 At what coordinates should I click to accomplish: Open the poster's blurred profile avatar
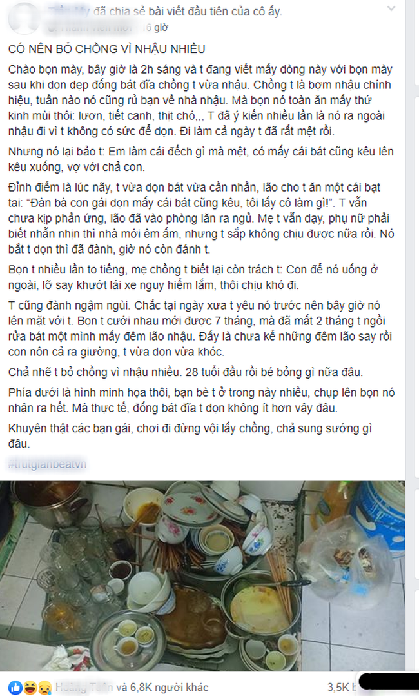24,18
